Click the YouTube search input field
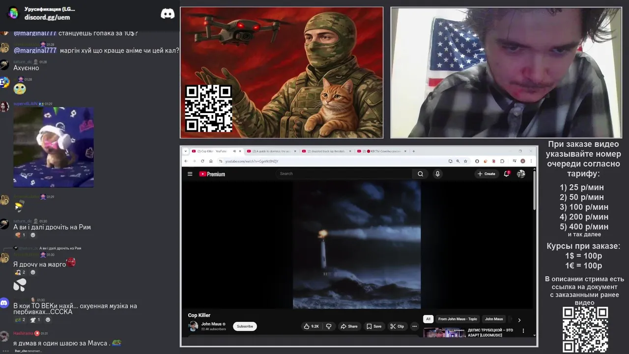 click(344, 174)
